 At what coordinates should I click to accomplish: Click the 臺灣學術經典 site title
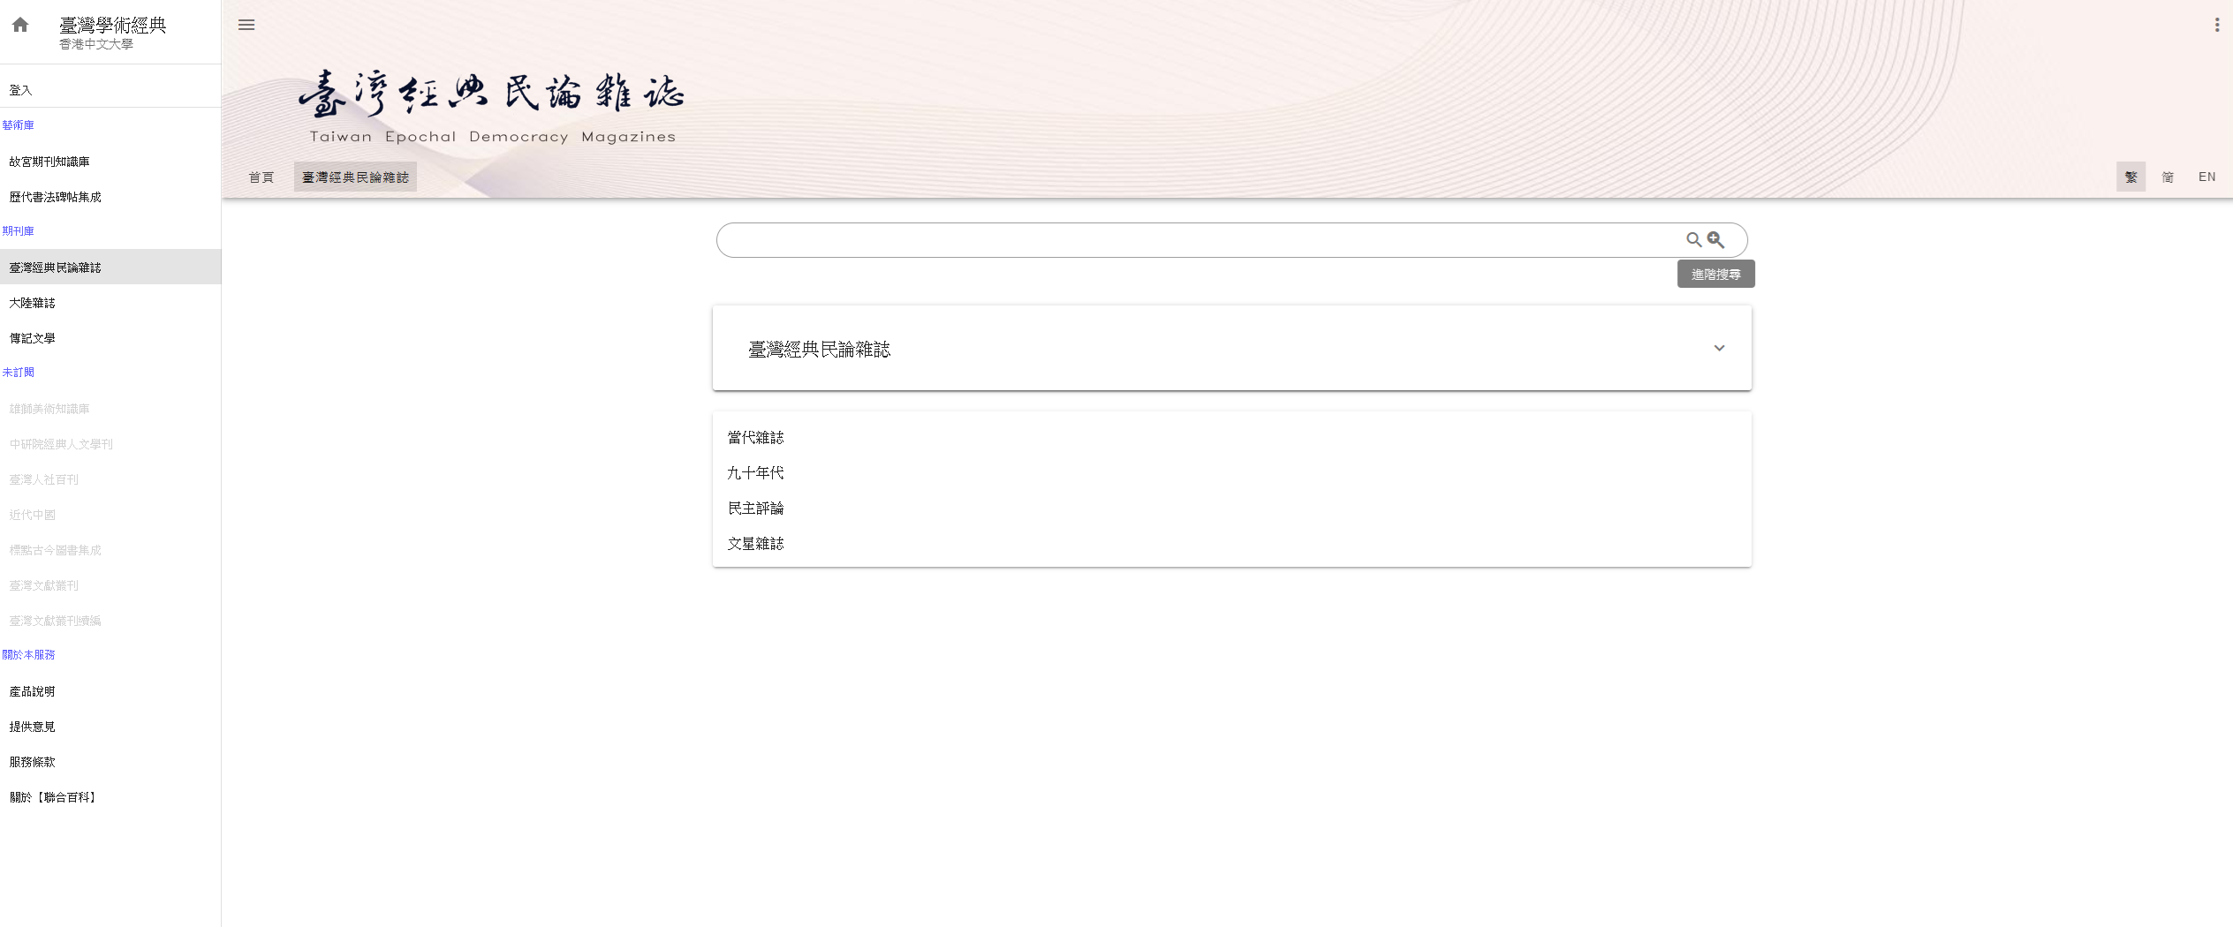[x=112, y=25]
